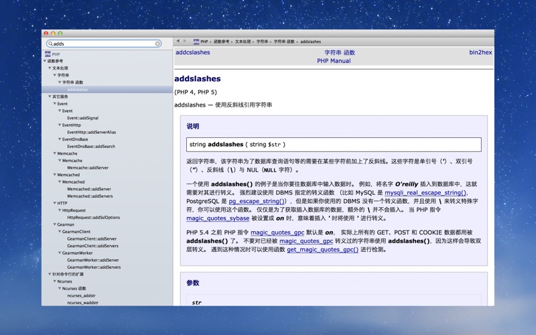This screenshot has height=335, width=536.
Task: Focus the search field containing adds
Action: [105, 44]
